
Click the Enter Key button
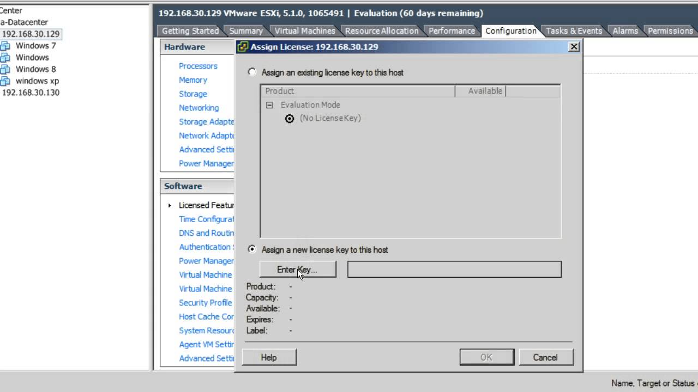click(298, 269)
